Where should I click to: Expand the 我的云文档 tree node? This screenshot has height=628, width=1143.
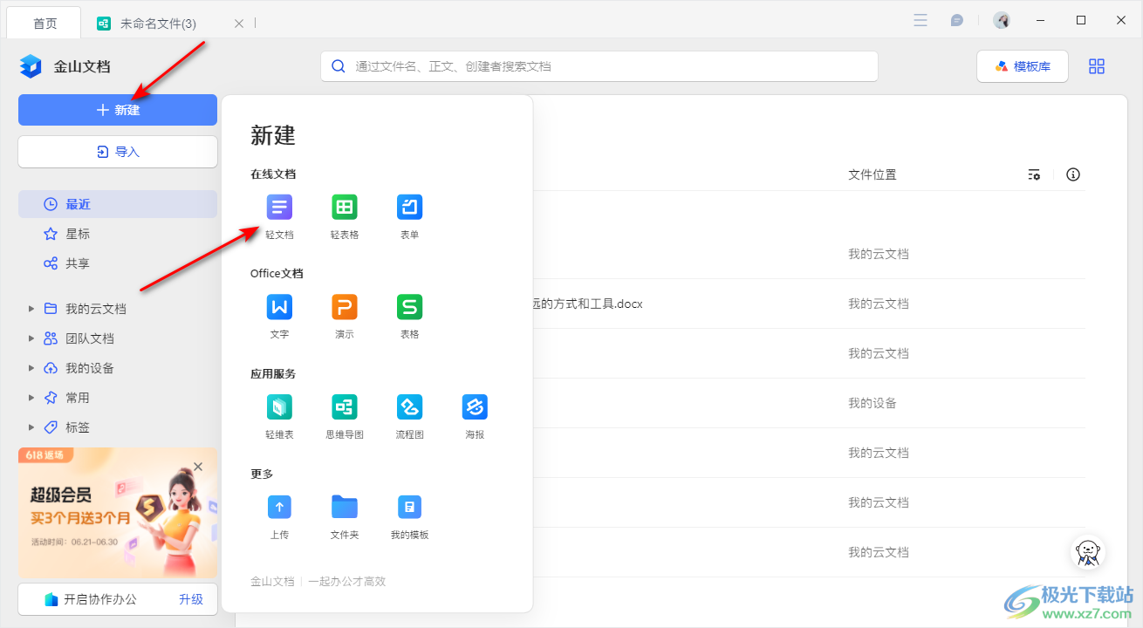(x=31, y=309)
